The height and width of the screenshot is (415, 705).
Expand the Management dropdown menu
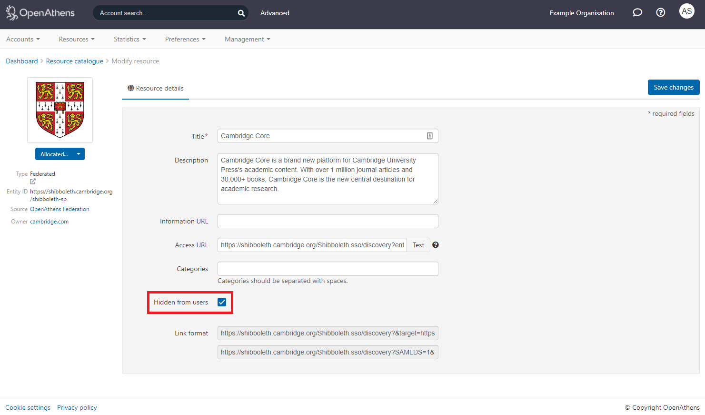click(x=247, y=39)
